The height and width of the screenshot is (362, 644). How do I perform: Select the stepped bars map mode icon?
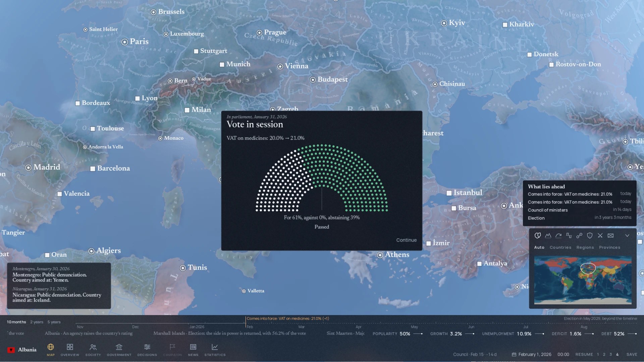coord(569,236)
